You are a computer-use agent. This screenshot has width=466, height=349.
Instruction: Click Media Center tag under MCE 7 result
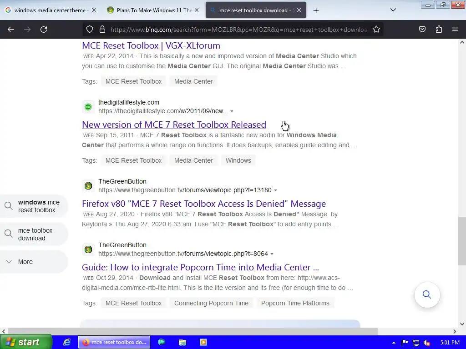pos(193,160)
